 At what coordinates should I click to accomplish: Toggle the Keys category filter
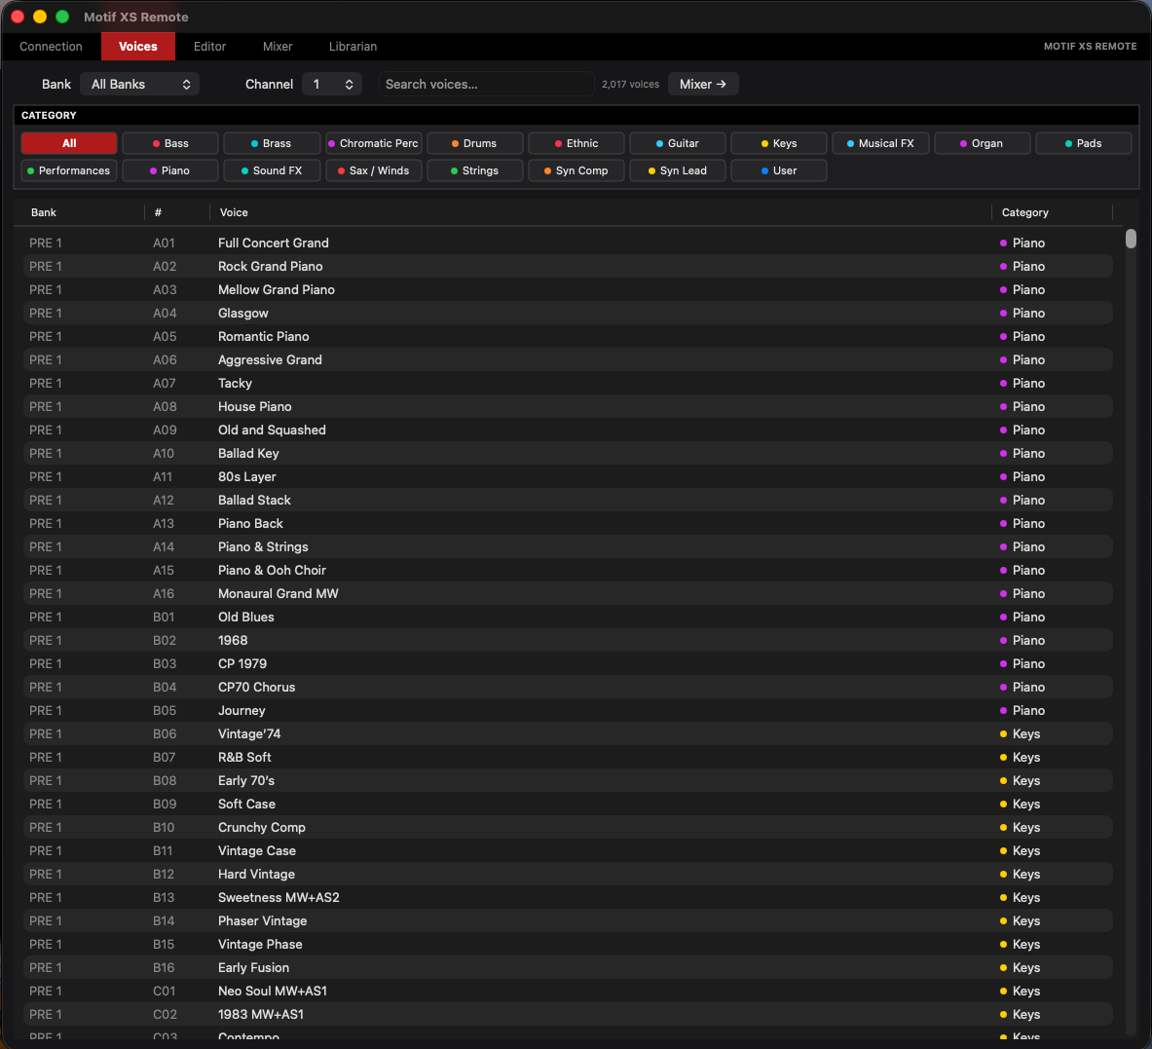[779, 143]
